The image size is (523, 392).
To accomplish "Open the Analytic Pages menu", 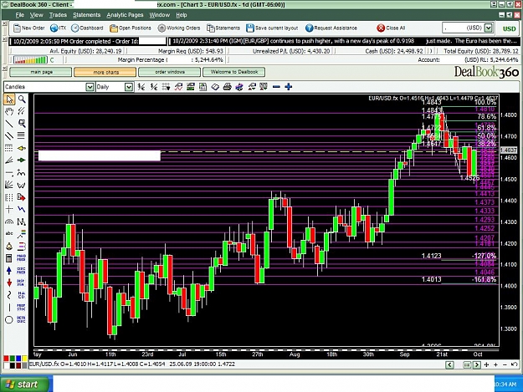I will pos(125,15).
